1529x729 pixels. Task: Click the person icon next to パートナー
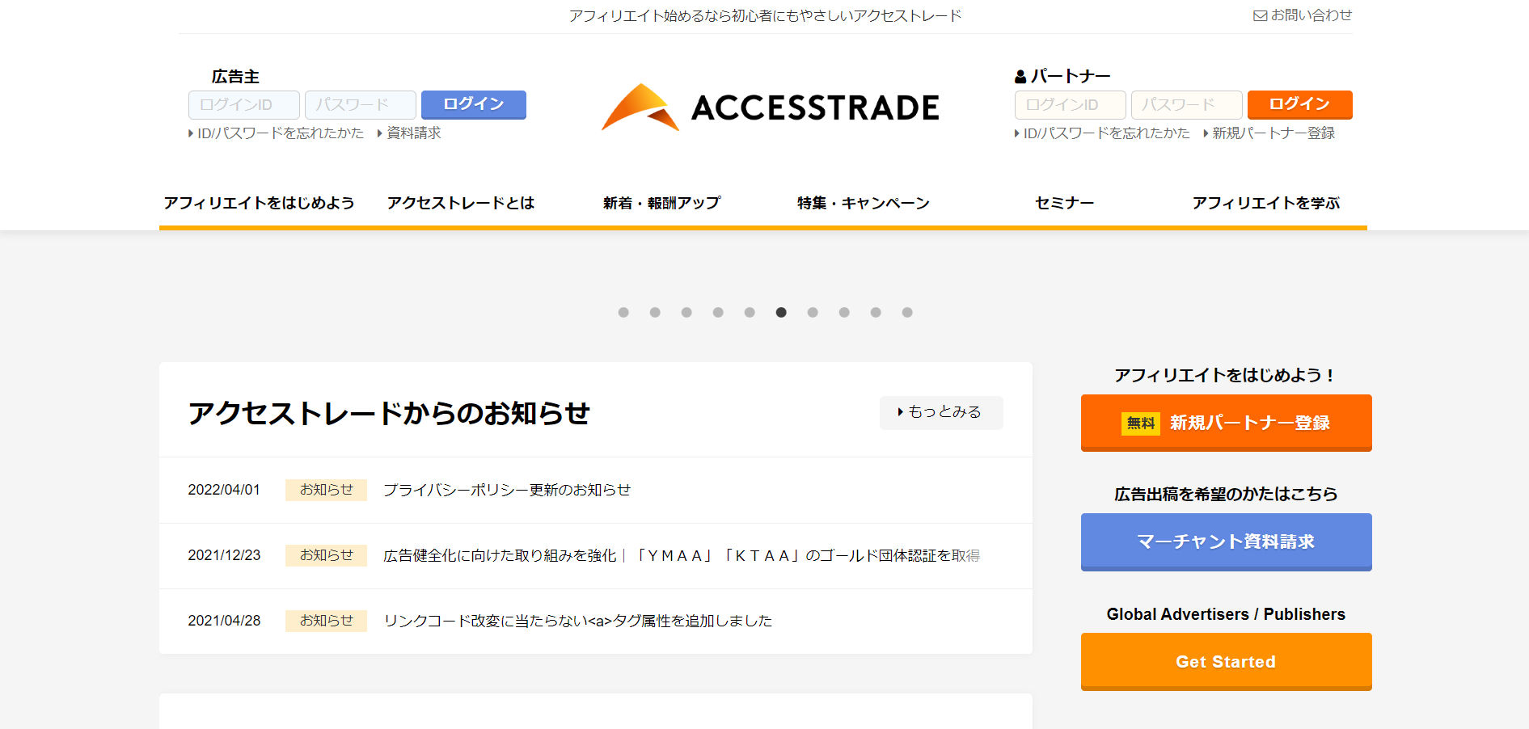(x=1020, y=77)
